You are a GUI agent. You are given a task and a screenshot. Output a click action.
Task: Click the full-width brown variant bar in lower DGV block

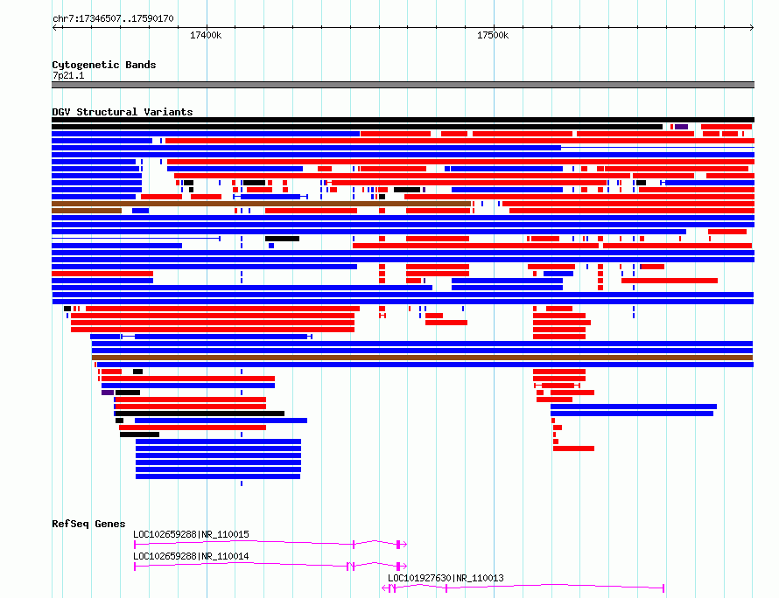422,358
